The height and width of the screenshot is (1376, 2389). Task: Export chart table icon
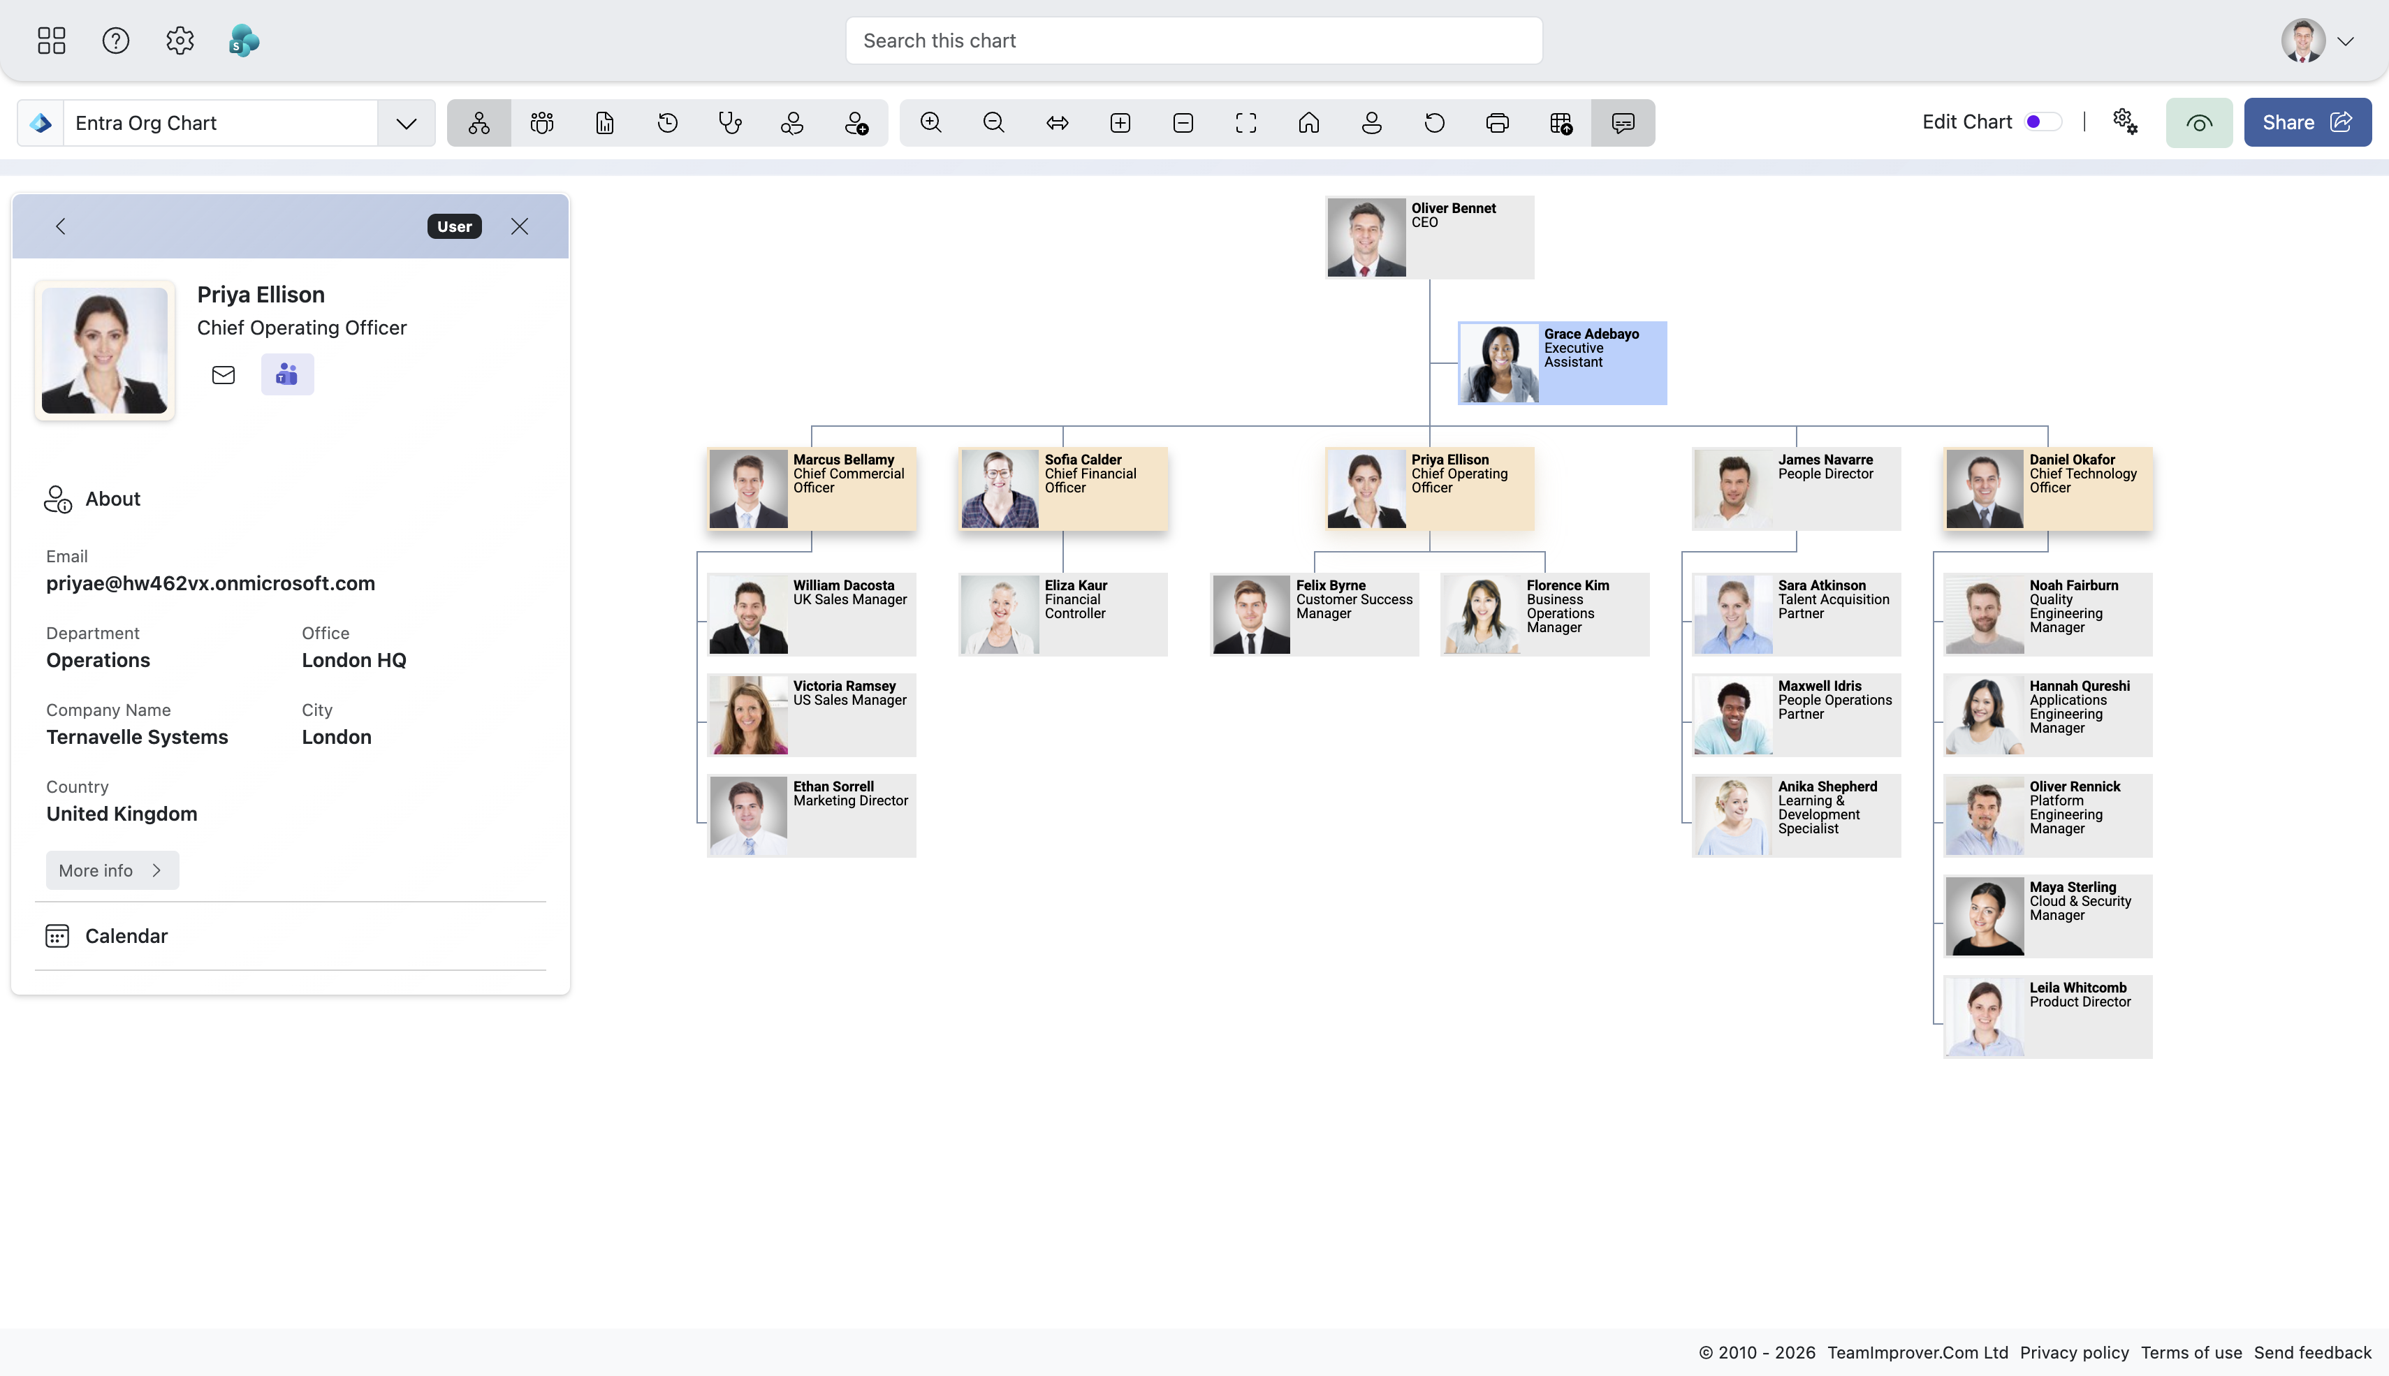coord(1561,123)
